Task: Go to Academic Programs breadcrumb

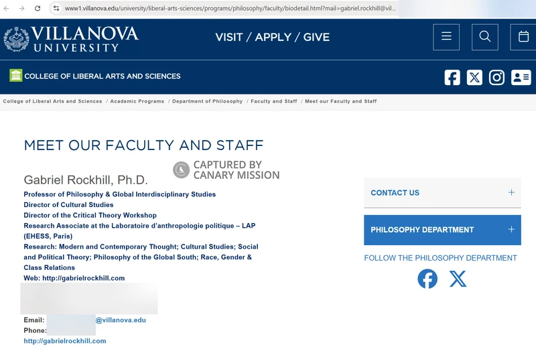Action: pyautogui.click(x=137, y=101)
